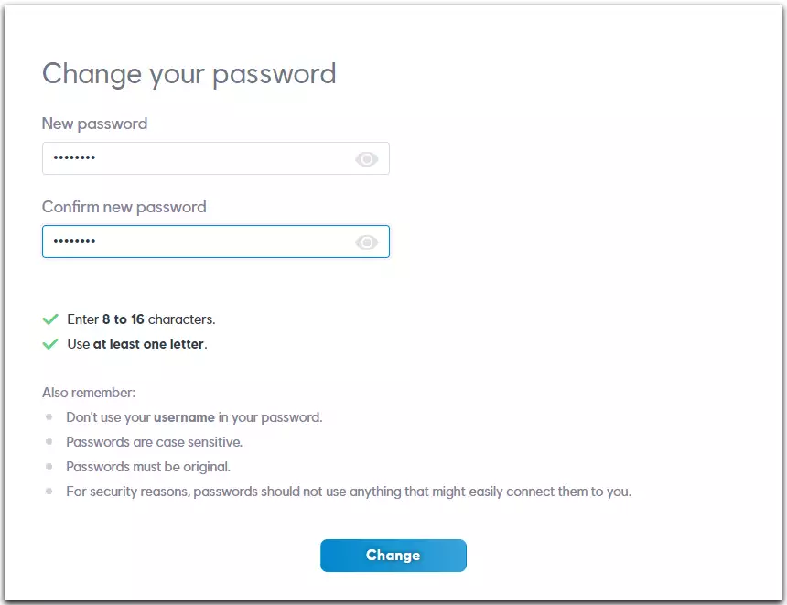Screen dimensions: 787x605
Task: Click the "Change your password" heading
Action: [x=189, y=74]
